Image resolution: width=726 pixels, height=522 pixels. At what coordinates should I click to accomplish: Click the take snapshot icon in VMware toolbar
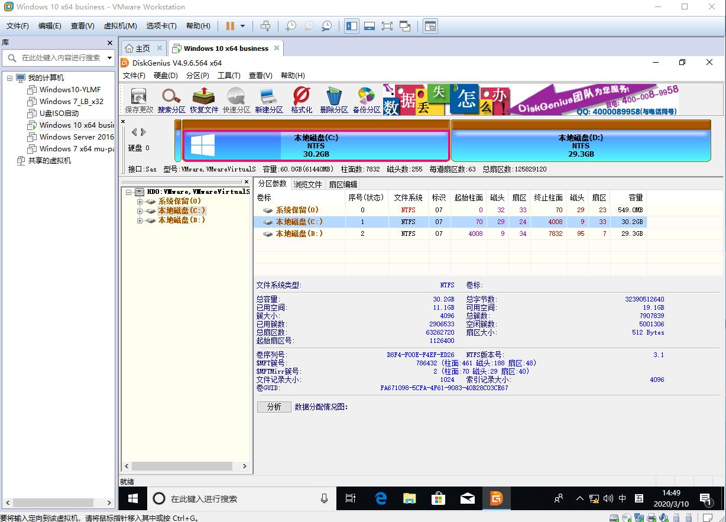(290, 26)
